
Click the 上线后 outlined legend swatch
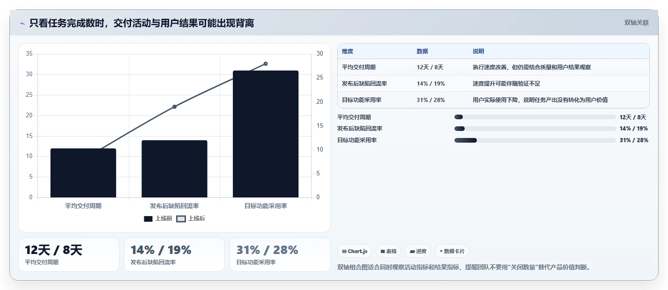(x=181, y=219)
